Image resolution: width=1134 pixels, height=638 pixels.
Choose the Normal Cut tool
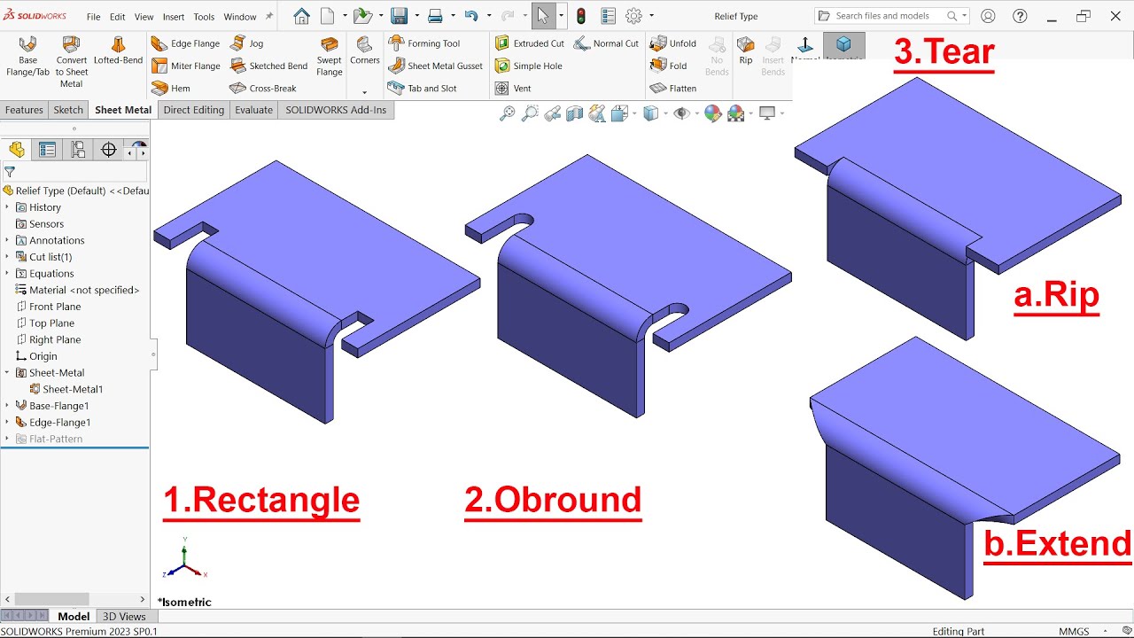point(606,43)
